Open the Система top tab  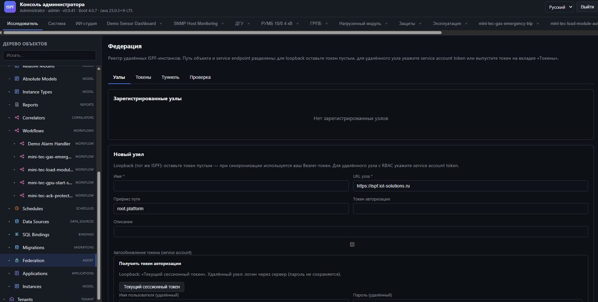pyautogui.click(x=57, y=23)
